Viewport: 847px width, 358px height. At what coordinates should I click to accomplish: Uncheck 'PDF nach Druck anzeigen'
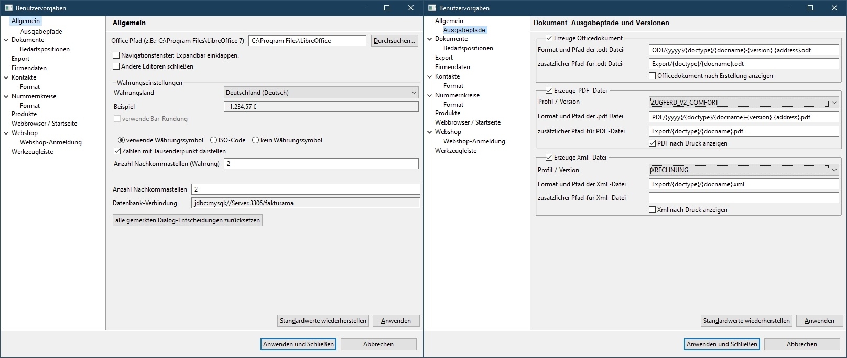point(653,143)
